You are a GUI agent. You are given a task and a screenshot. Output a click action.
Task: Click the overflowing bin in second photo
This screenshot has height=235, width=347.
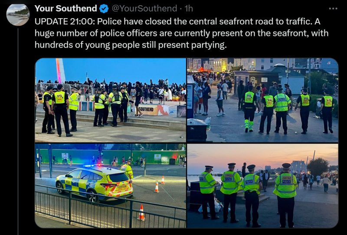pos(198,130)
